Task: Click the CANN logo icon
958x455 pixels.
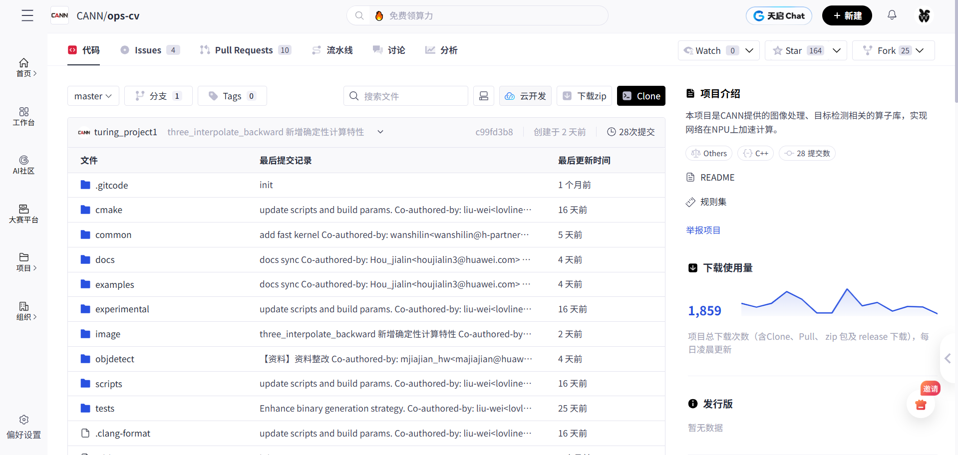Action: (x=60, y=15)
